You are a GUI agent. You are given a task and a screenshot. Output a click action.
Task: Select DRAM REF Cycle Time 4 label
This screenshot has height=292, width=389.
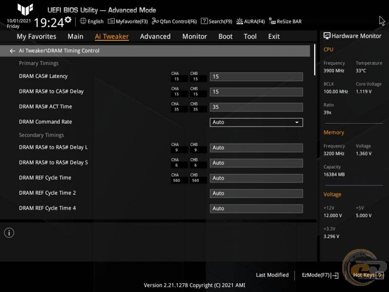[47, 208]
